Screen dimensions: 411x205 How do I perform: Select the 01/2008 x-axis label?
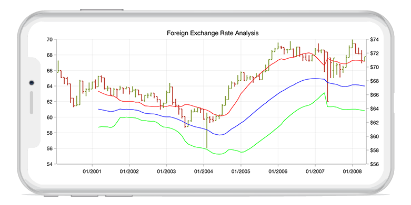(x=352, y=171)
